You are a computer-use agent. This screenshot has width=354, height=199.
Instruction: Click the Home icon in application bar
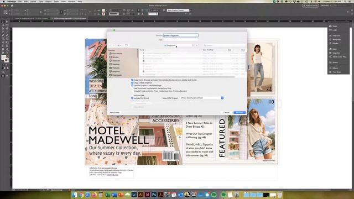[x=12, y=6]
